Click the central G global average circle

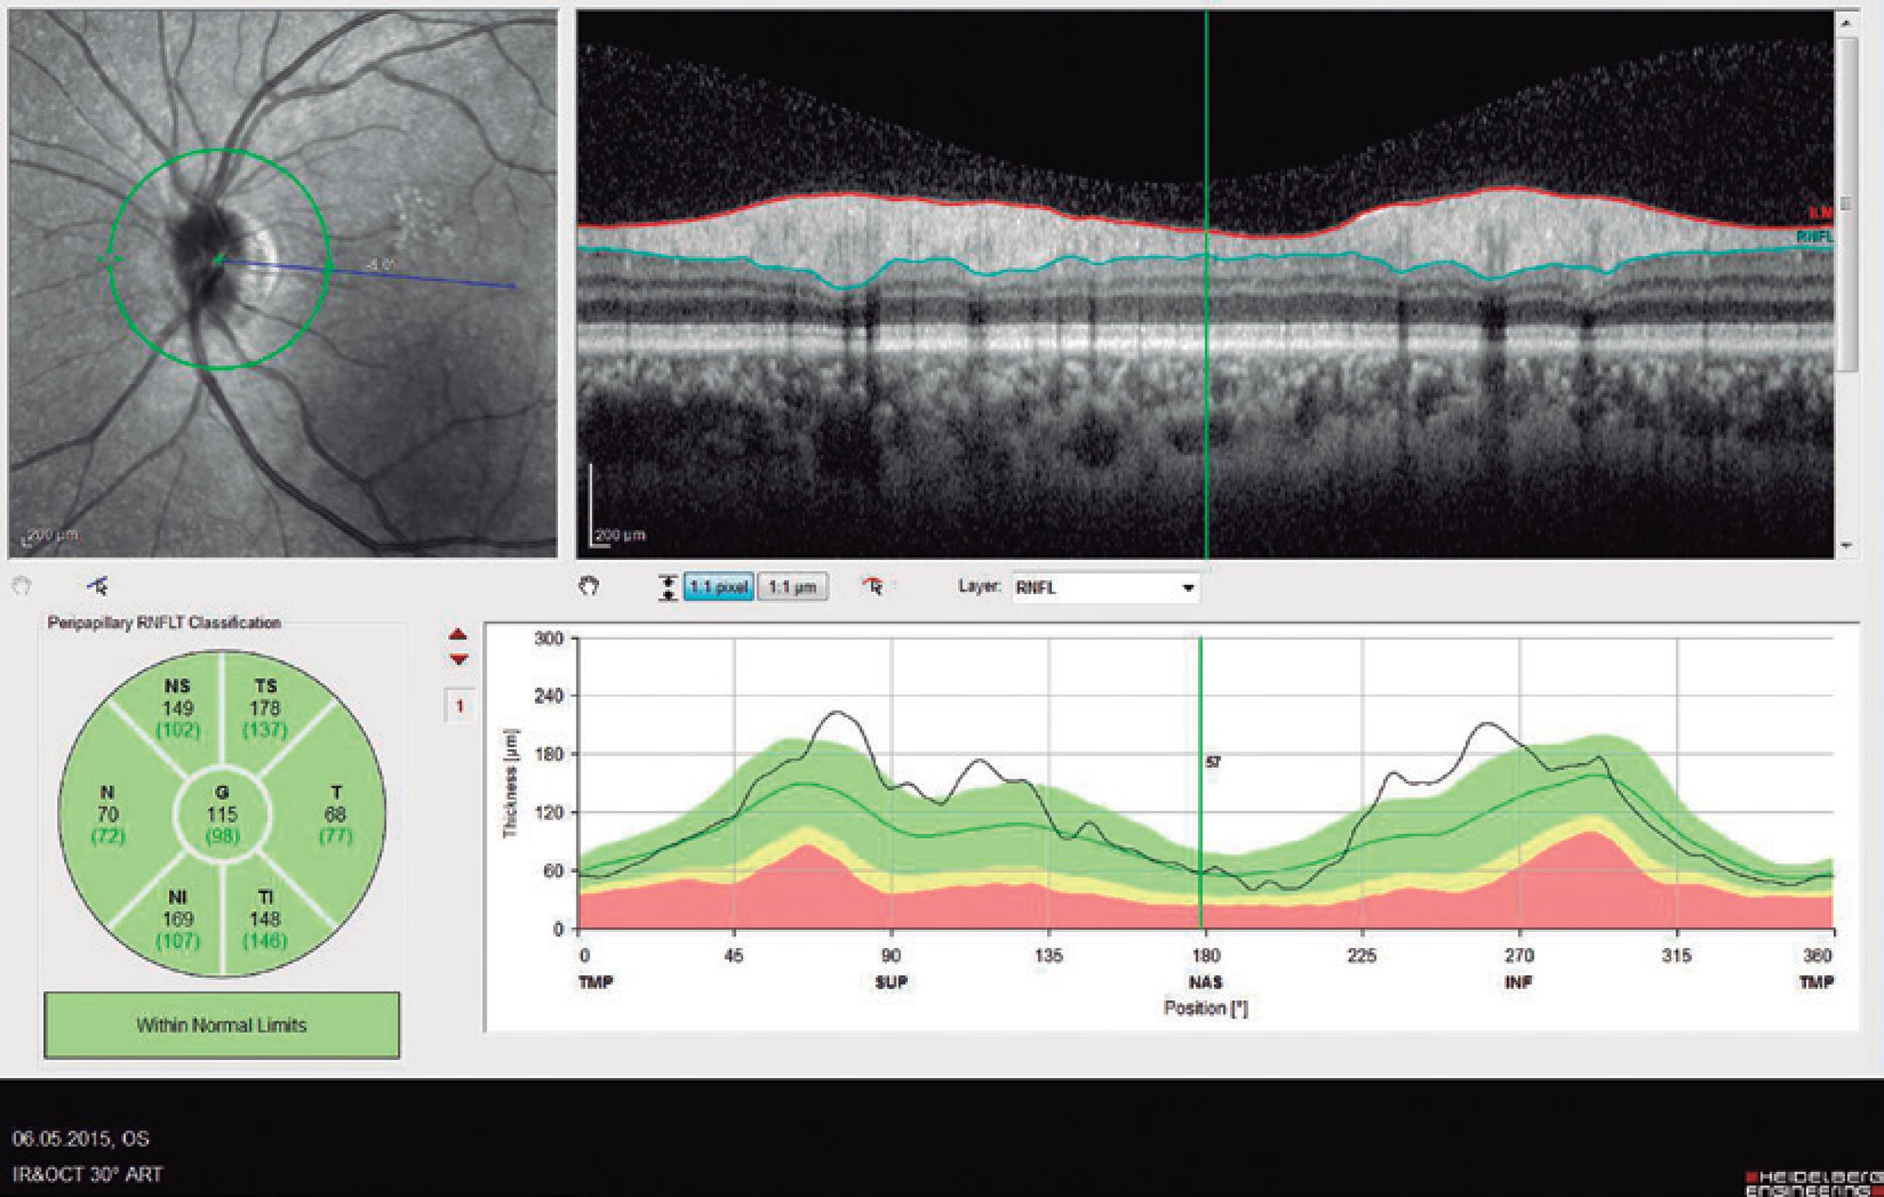point(222,815)
